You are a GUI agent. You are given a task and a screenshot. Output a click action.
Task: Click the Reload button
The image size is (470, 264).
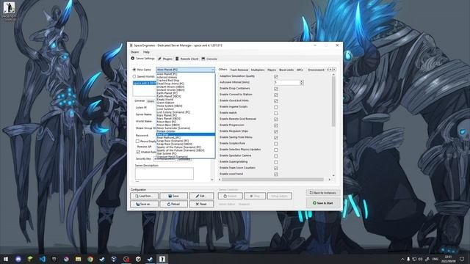point(173,204)
